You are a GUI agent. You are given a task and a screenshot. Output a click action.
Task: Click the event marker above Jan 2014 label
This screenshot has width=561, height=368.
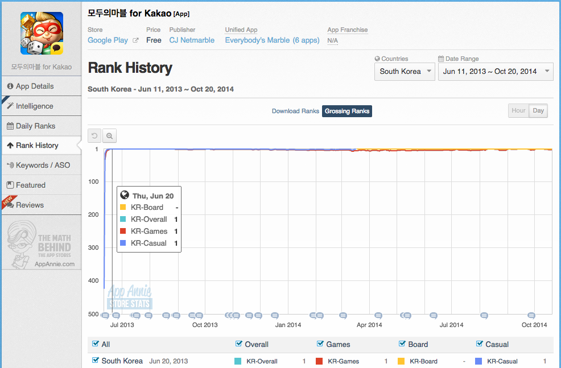274,315
